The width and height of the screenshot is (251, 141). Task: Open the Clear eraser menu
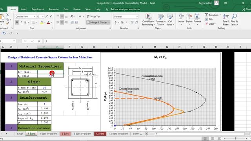(x=211, y=23)
